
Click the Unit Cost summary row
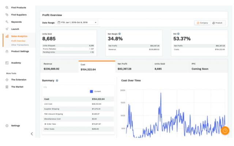pos(78,104)
